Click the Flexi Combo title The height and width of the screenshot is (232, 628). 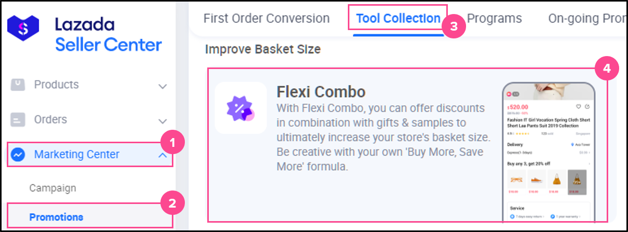point(321,92)
